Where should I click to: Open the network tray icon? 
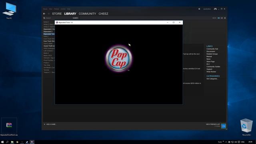click(x=232, y=142)
